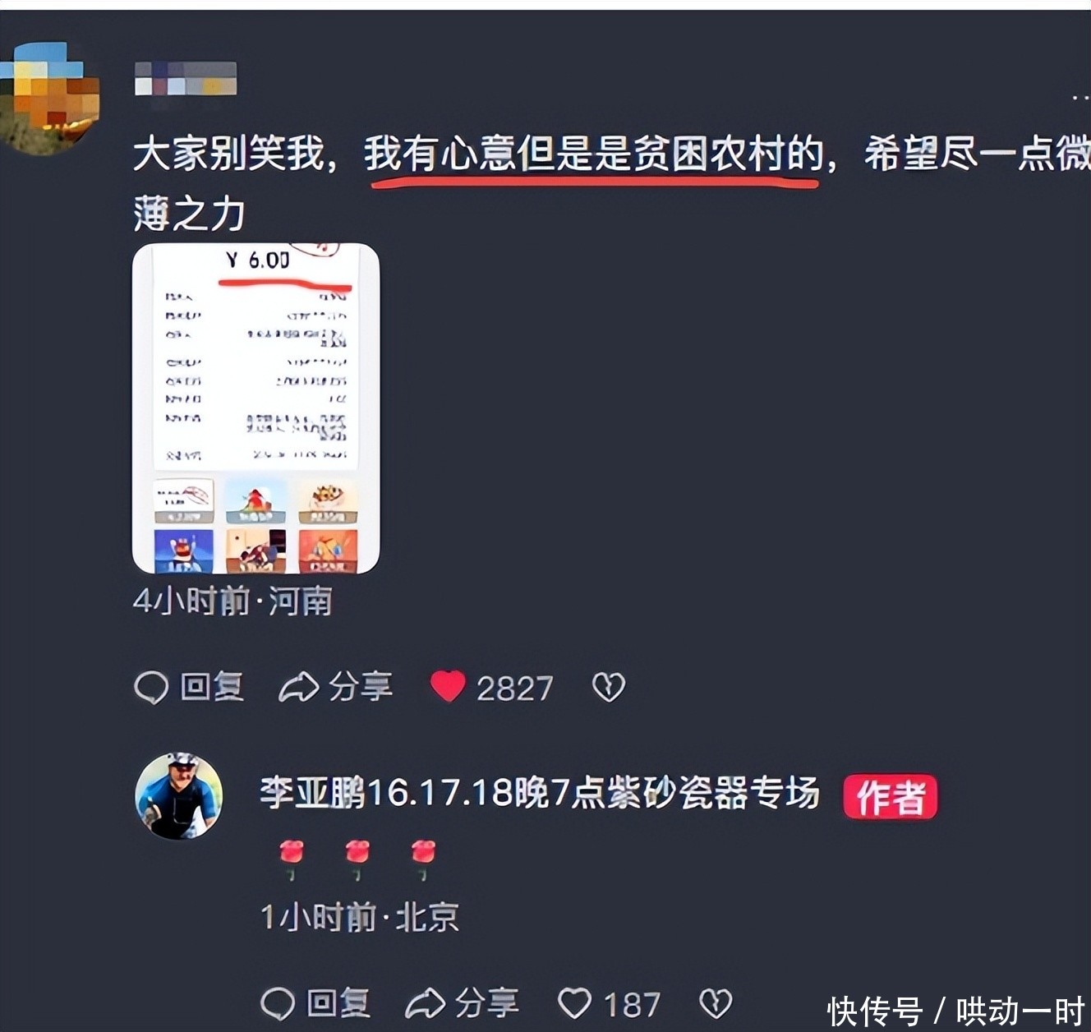This screenshot has height=1032, width=1091.
Task: Click 分享 text under author's reply
Action: (x=487, y=1003)
